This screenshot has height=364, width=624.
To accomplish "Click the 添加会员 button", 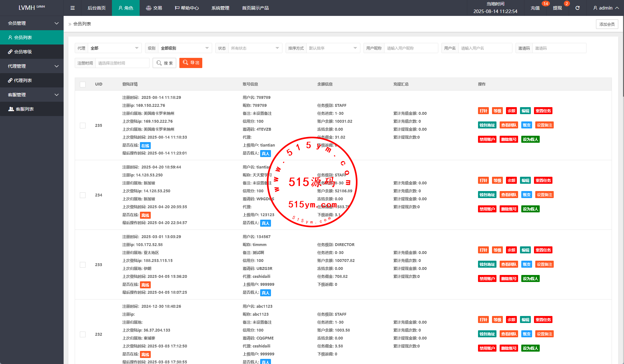I will 607,24.
